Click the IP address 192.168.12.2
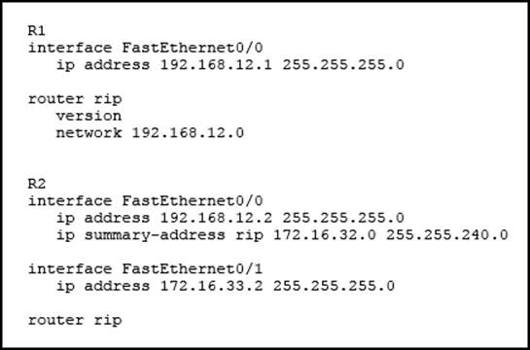The height and width of the screenshot is (350, 530). coord(216,218)
